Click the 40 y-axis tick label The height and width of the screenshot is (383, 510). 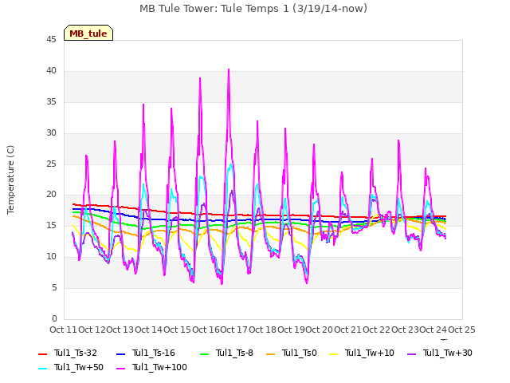pos(51,71)
